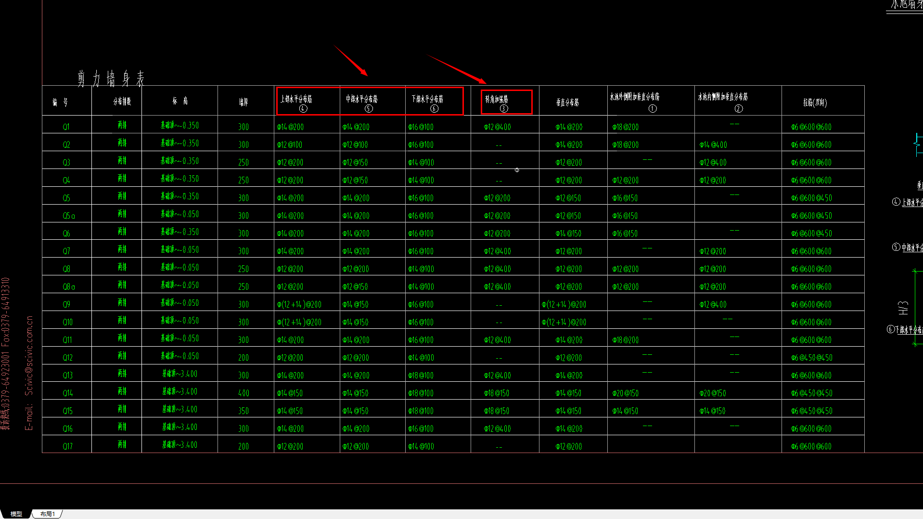
Task: Select row label Q1
Action: 66,127
